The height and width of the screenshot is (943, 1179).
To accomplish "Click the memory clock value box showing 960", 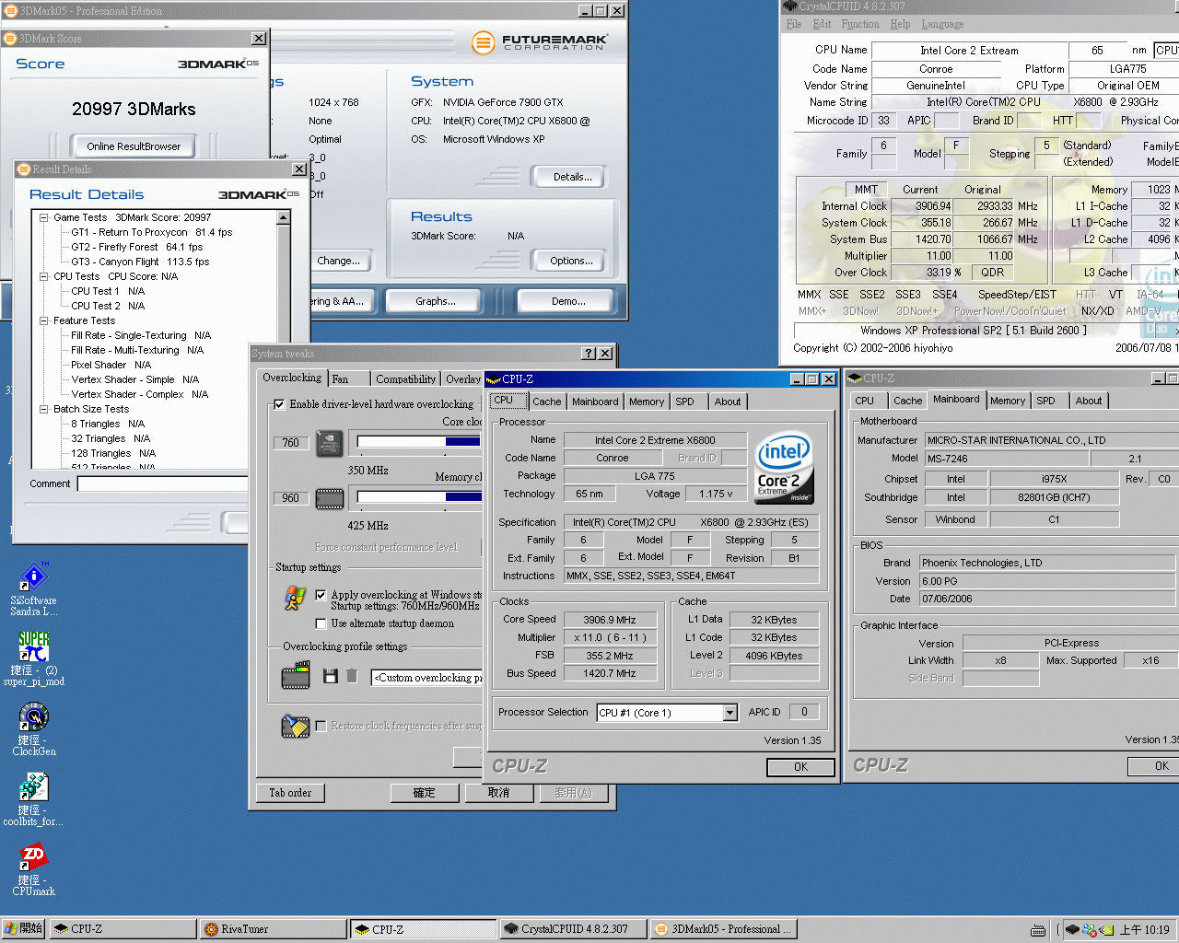I will (290, 498).
